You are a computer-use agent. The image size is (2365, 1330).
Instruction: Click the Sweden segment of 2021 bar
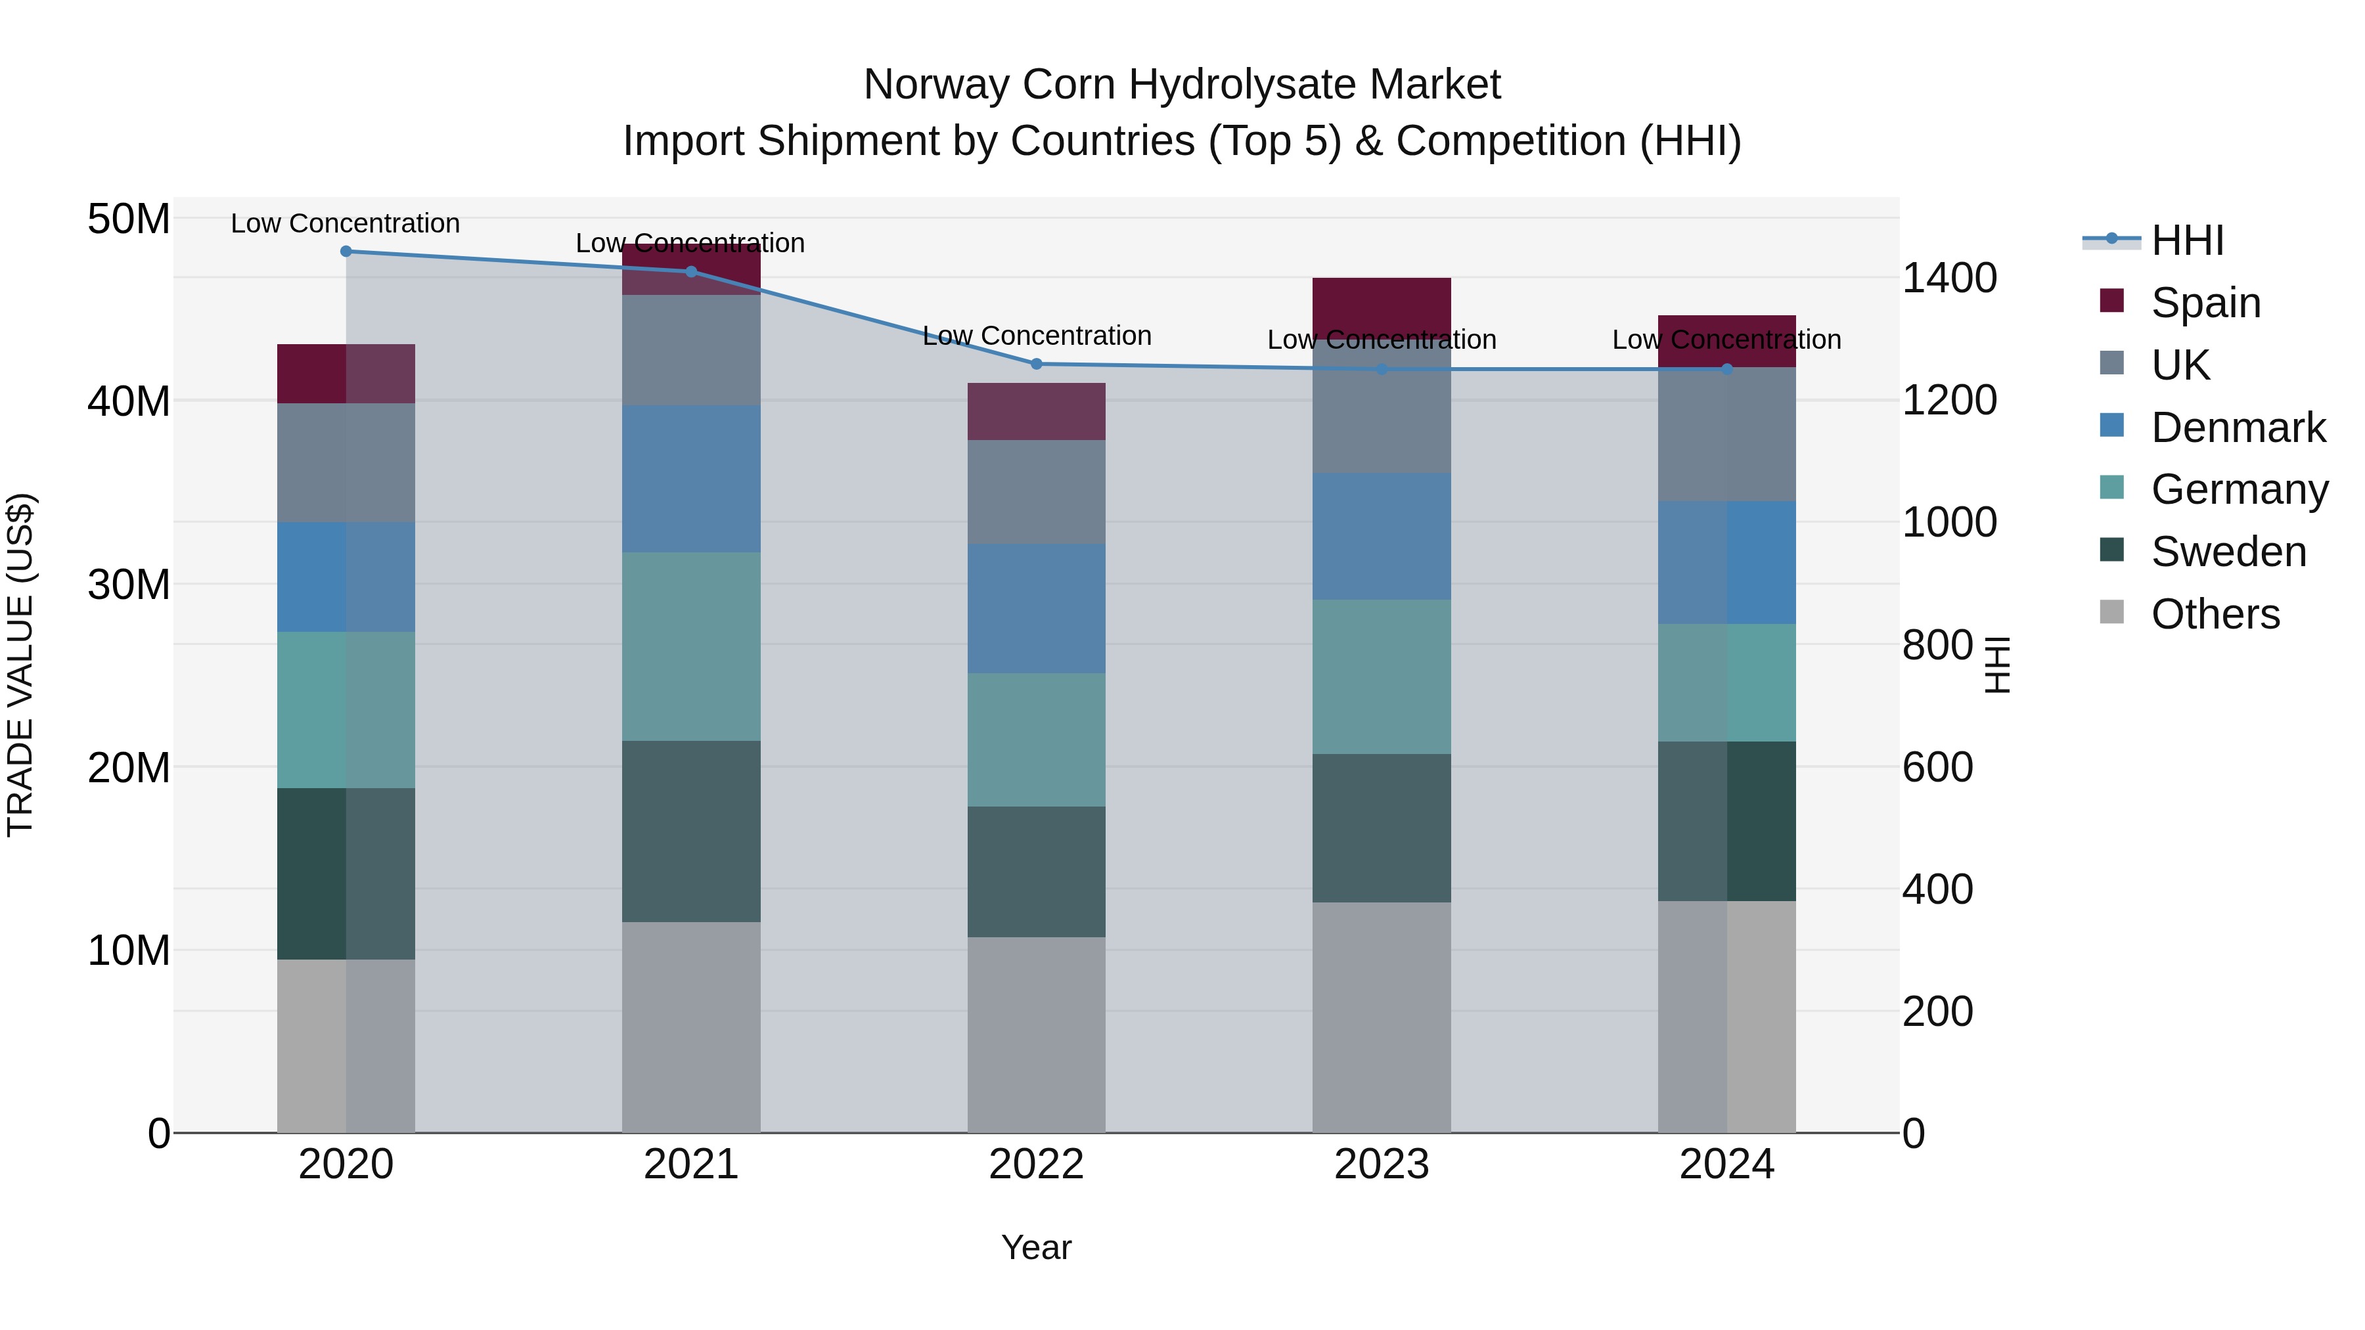click(691, 831)
